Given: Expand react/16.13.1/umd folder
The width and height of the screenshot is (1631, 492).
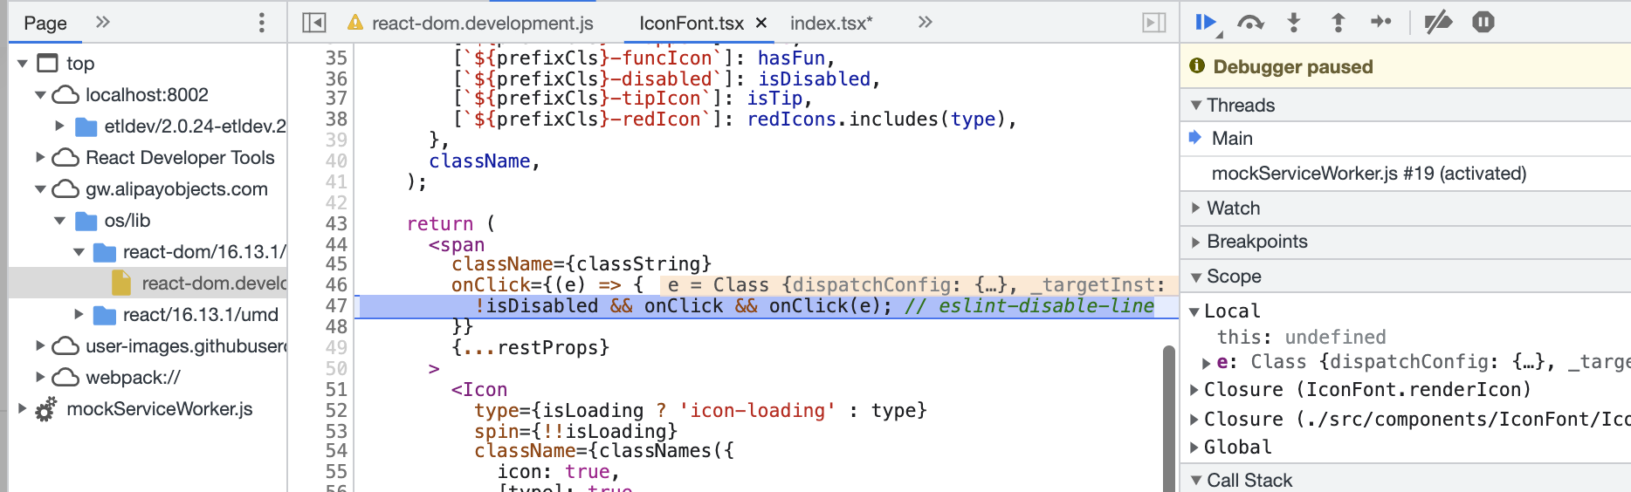Looking at the screenshot, I should tap(79, 315).
